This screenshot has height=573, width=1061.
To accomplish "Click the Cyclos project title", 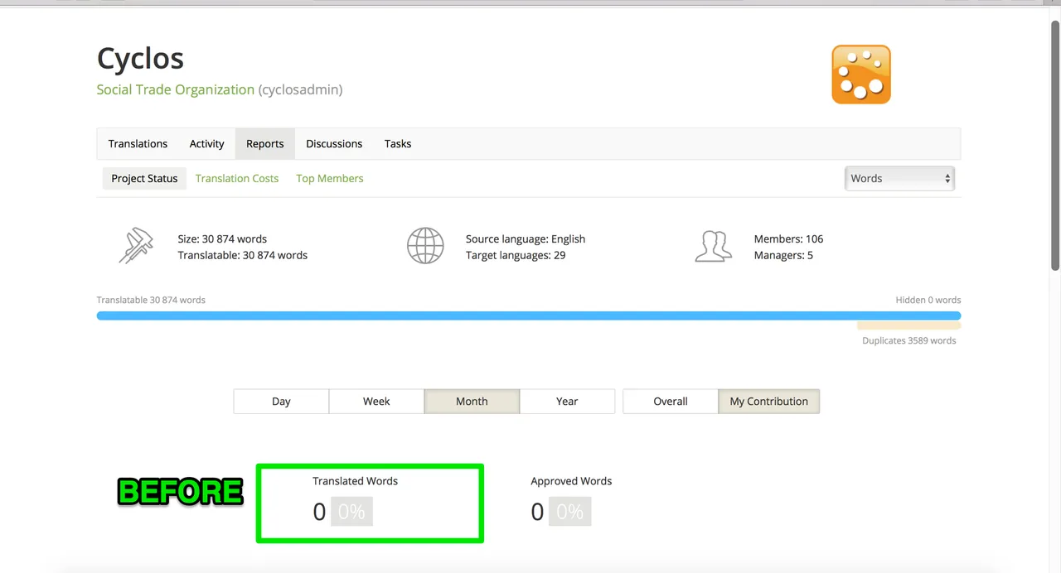I will coord(140,58).
